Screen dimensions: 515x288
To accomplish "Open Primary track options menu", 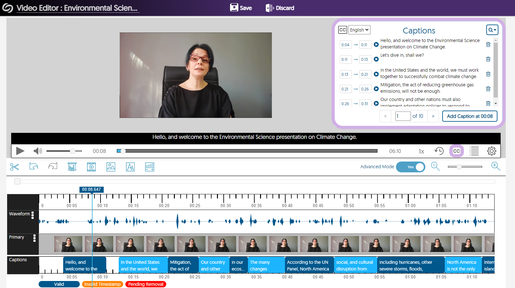I will (34, 238).
